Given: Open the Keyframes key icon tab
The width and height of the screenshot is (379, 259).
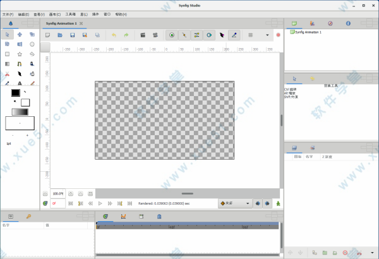Looking at the screenshot, I should point(28,217).
